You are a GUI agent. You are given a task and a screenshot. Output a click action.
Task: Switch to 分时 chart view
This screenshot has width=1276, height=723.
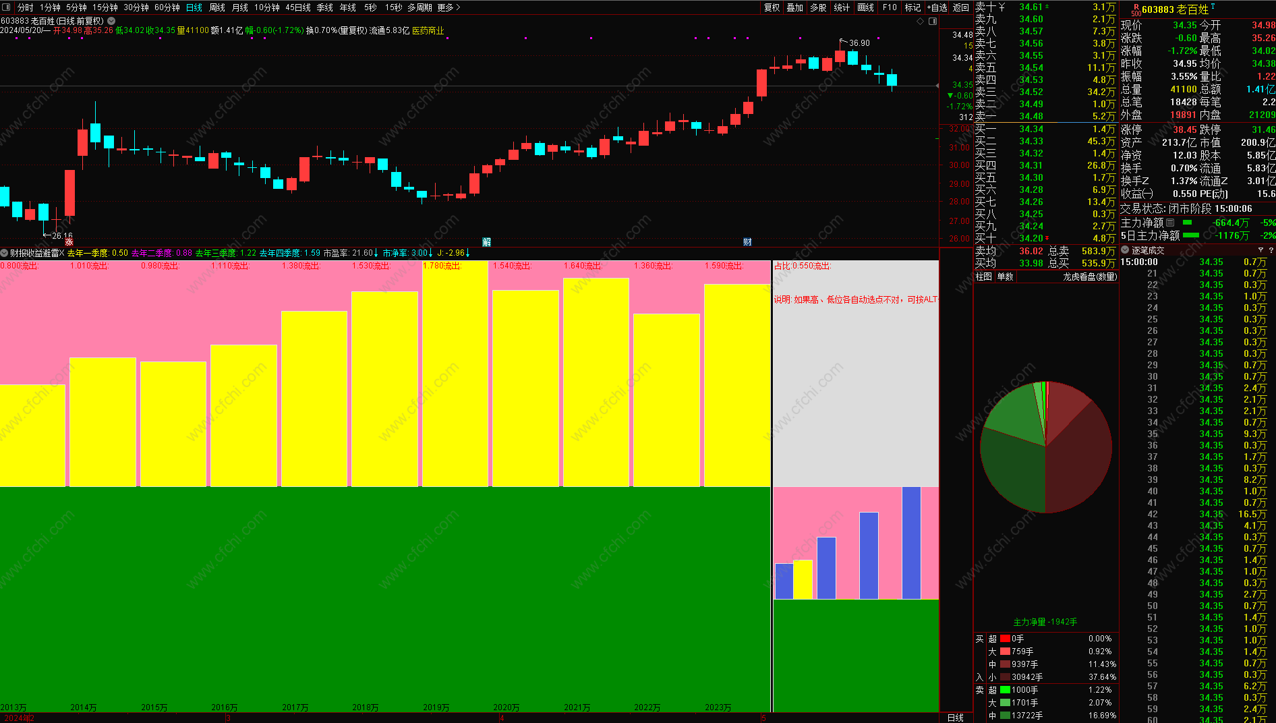(26, 7)
